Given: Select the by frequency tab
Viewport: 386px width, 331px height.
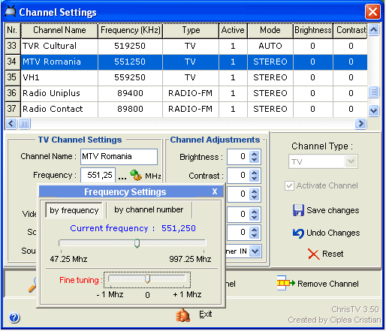Looking at the screenshot, I should pos(74,210).
